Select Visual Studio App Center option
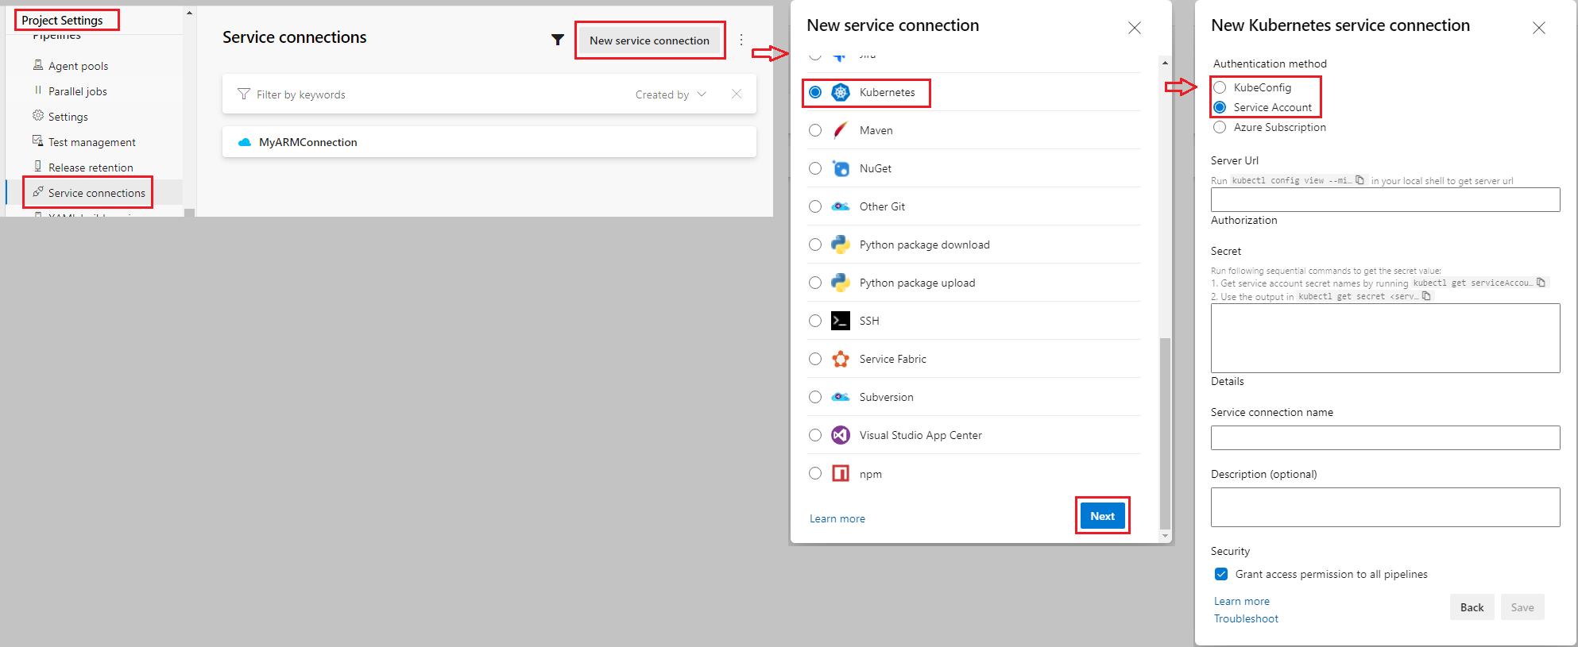 (815, 435)
